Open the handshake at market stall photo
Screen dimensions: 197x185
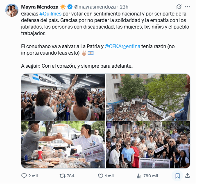pyautogui.click(x=63, y=144)
